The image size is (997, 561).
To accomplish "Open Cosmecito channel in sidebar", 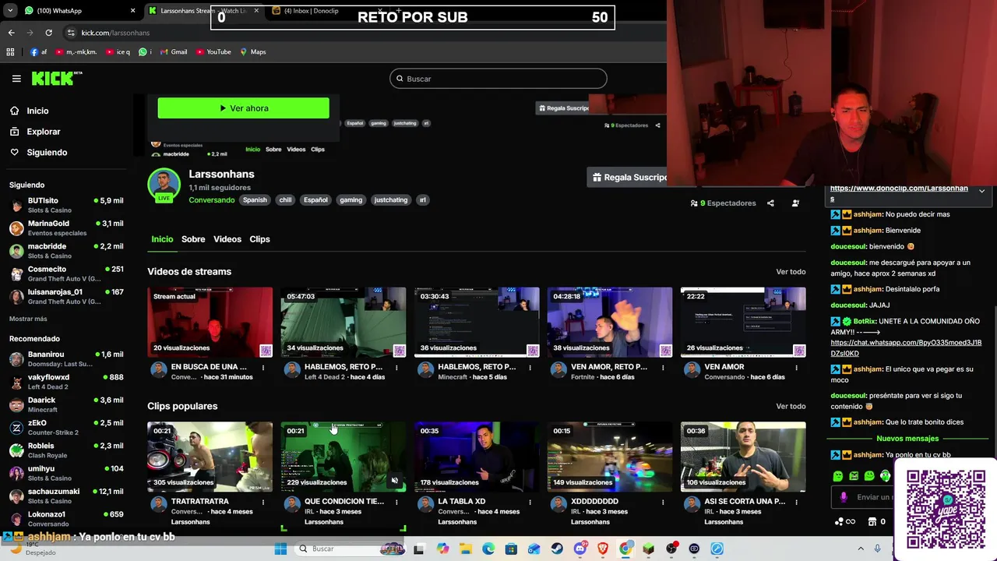I will [66, 273].
